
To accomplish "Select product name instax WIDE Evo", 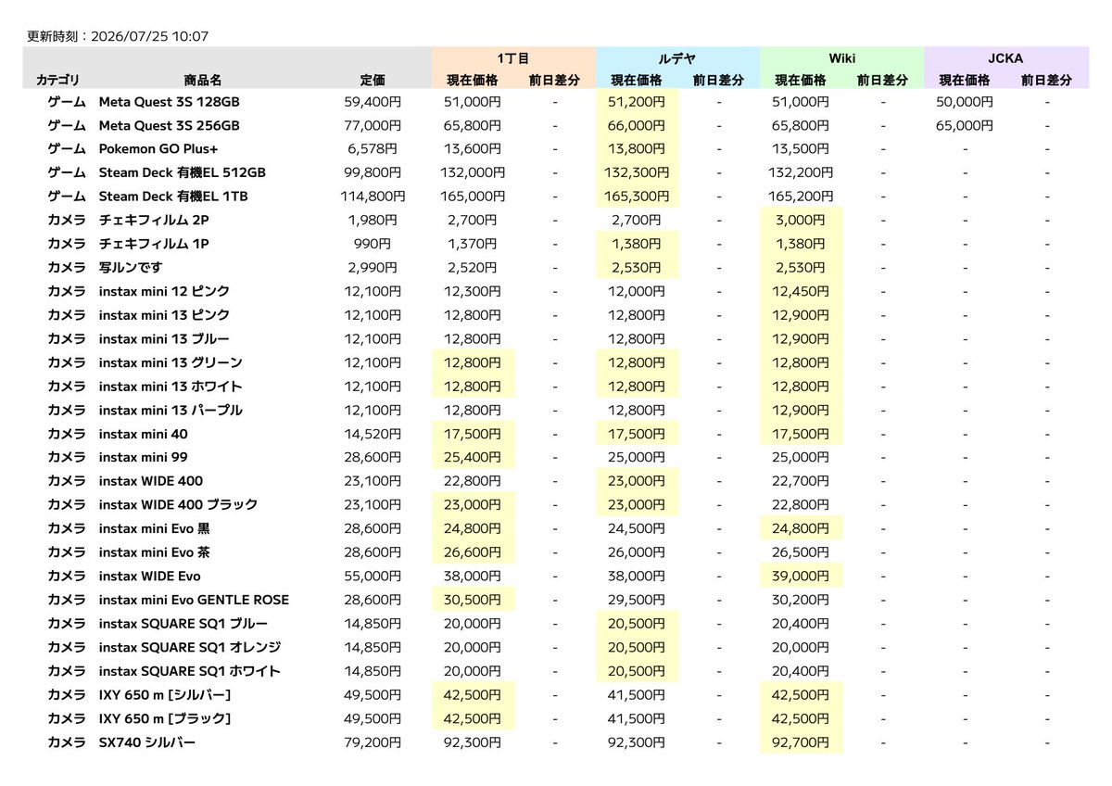I will pyautogui.click(x=150, y=576).
